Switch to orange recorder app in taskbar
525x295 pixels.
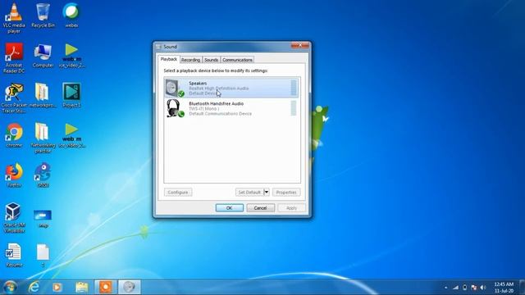(x=106, y=287)
